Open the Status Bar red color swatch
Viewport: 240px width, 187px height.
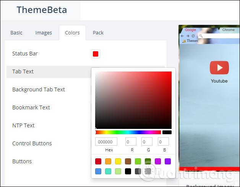pos(96,54)
